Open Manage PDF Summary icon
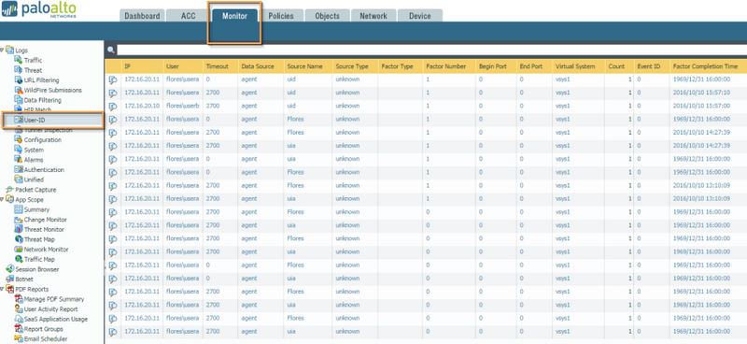Viewport: 747px width, 344px height. [18, 299]
